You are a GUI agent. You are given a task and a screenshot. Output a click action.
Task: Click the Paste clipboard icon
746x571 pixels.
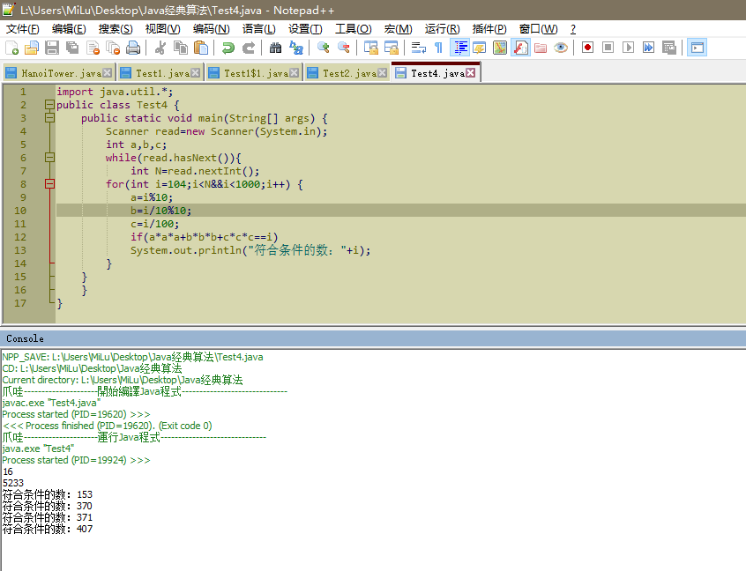tap(201, 48)
